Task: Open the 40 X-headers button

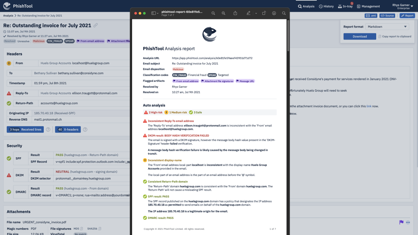Action: click(68, 130)
